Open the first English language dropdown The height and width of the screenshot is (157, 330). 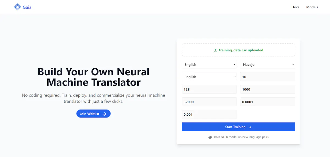click(x=209, y=64)
